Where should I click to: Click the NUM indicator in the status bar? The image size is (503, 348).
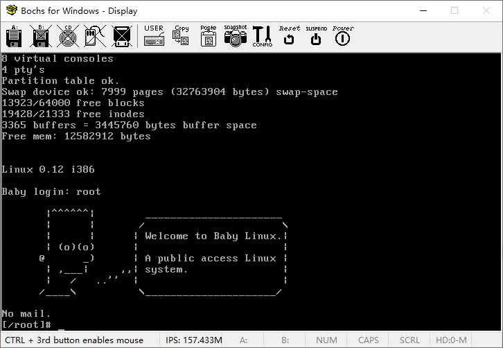(x=326, y=340)
